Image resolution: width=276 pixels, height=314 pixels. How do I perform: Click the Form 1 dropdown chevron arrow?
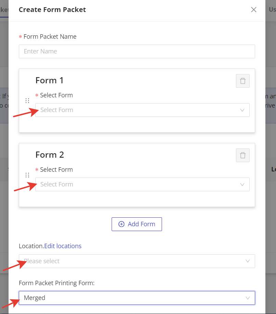point(242,110)
